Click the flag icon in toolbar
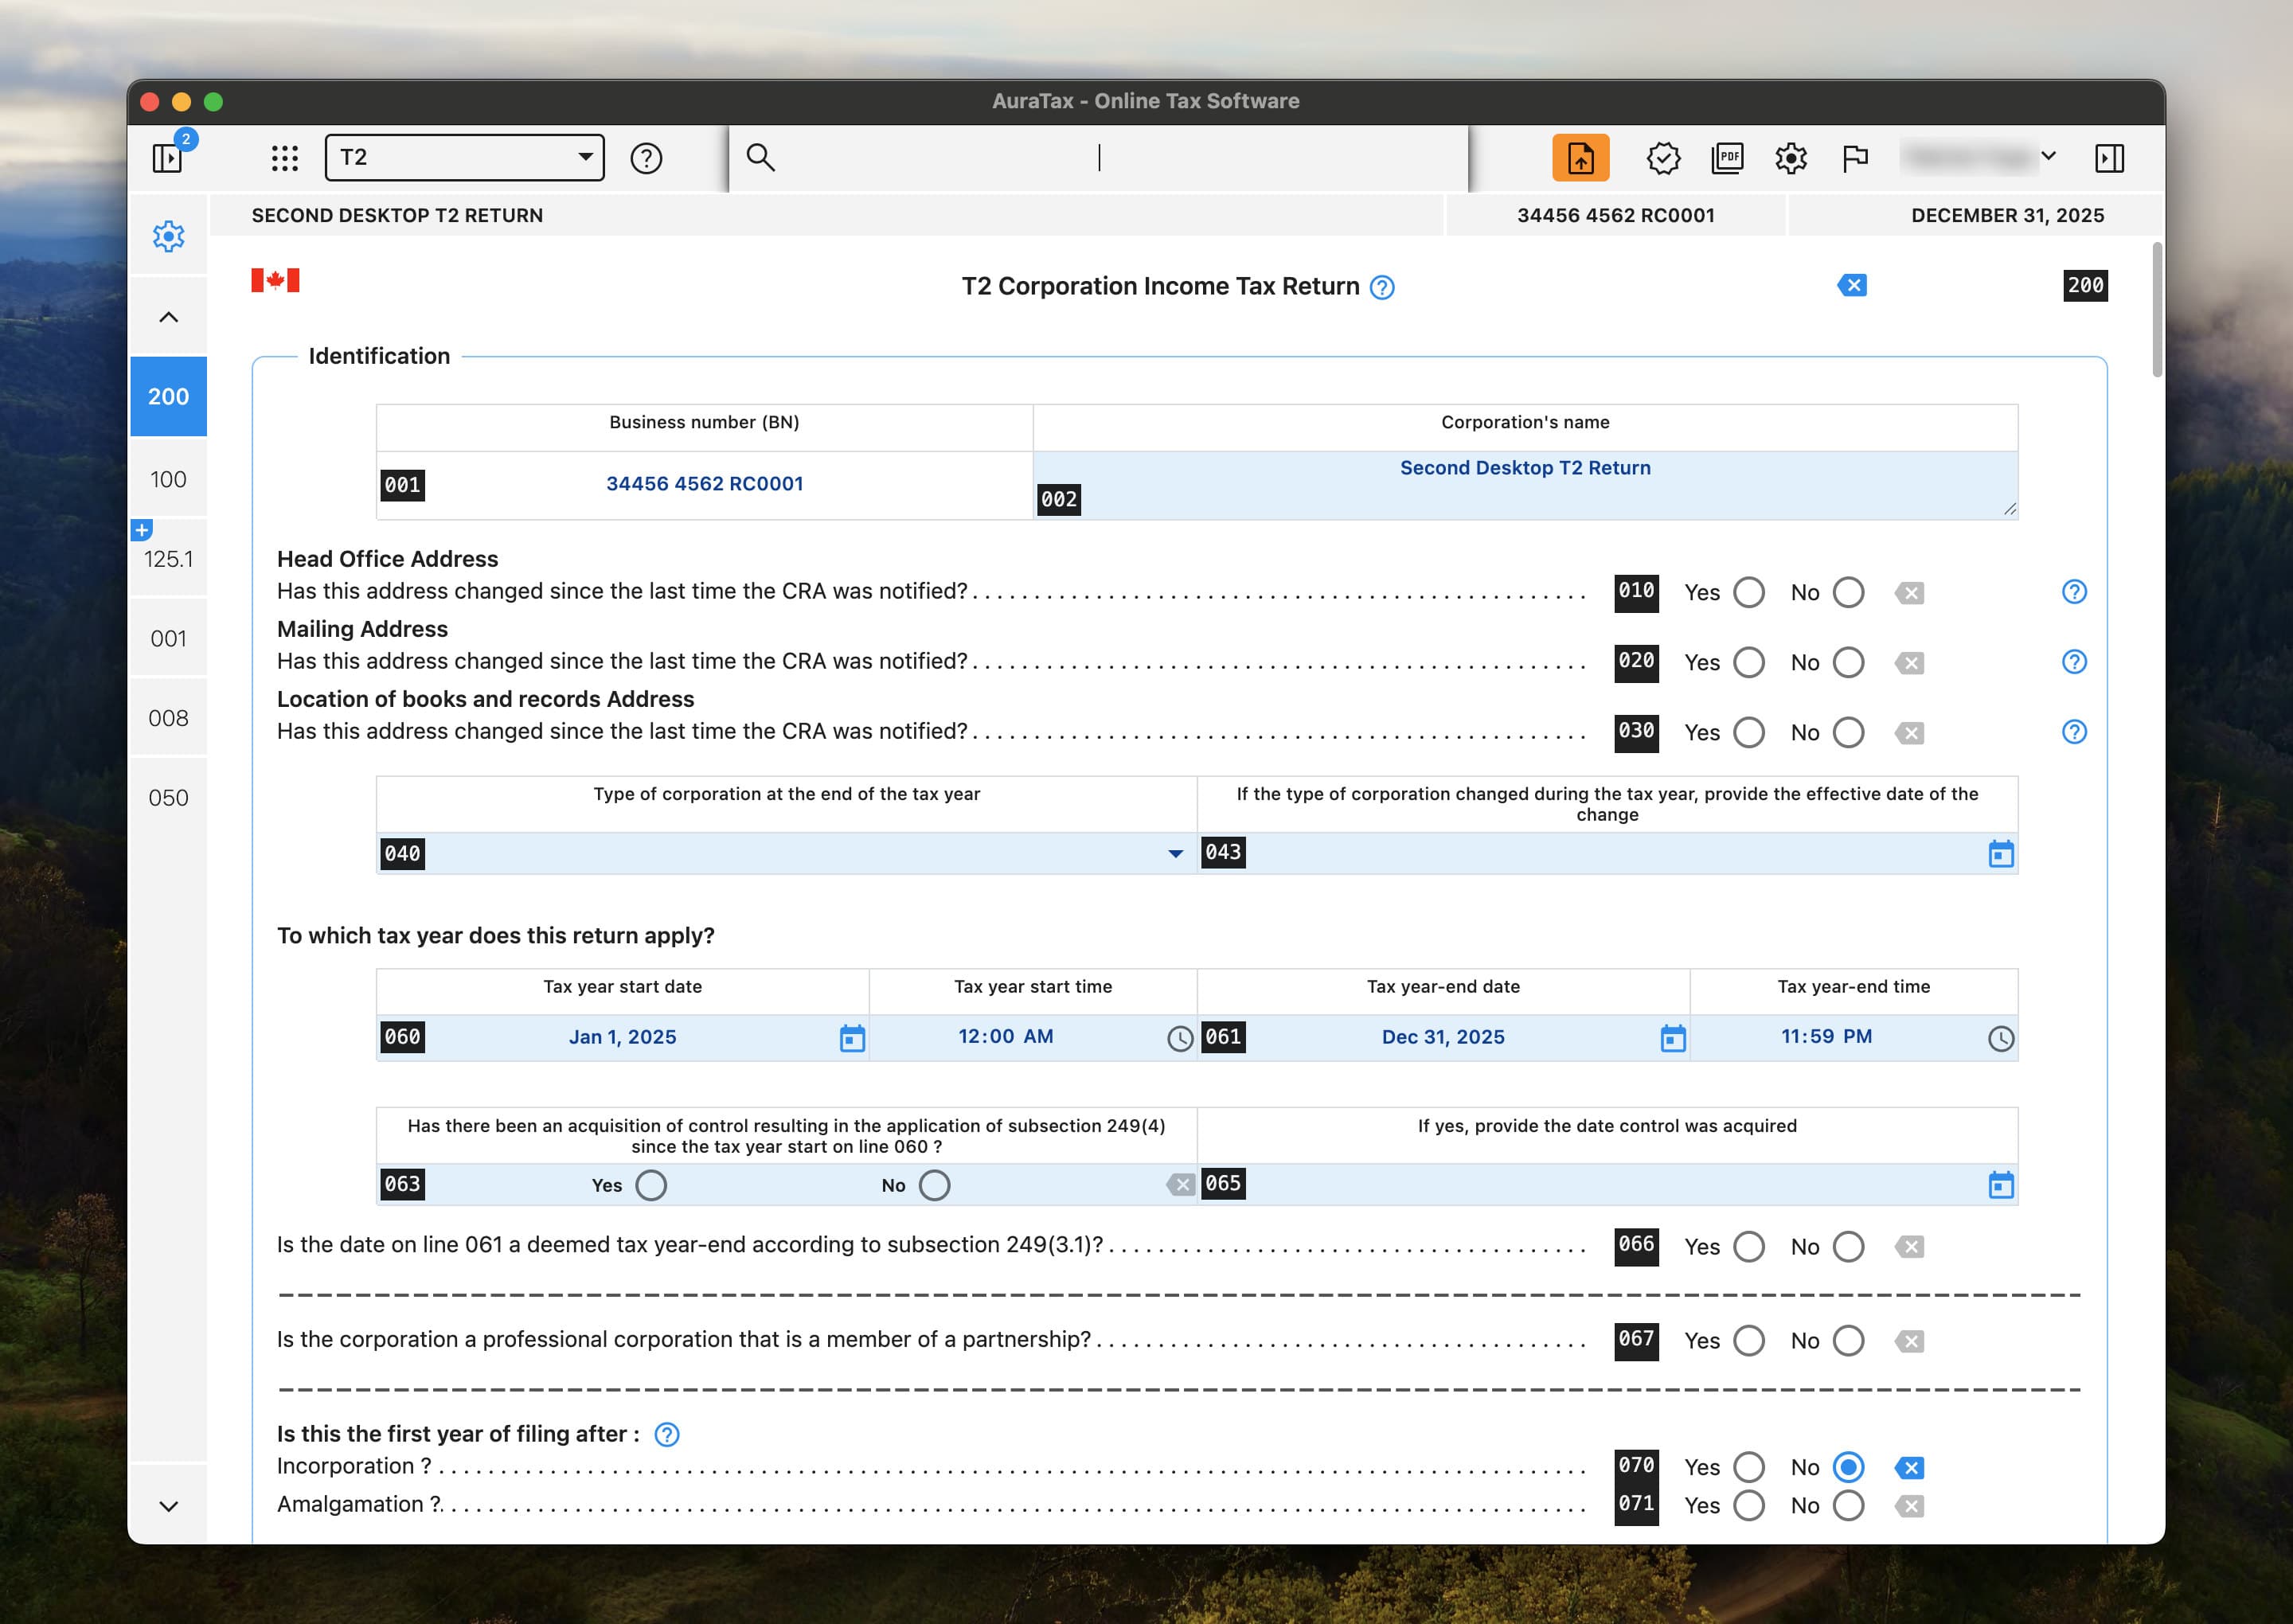2293x1624 pixels. coord(1855,158)
